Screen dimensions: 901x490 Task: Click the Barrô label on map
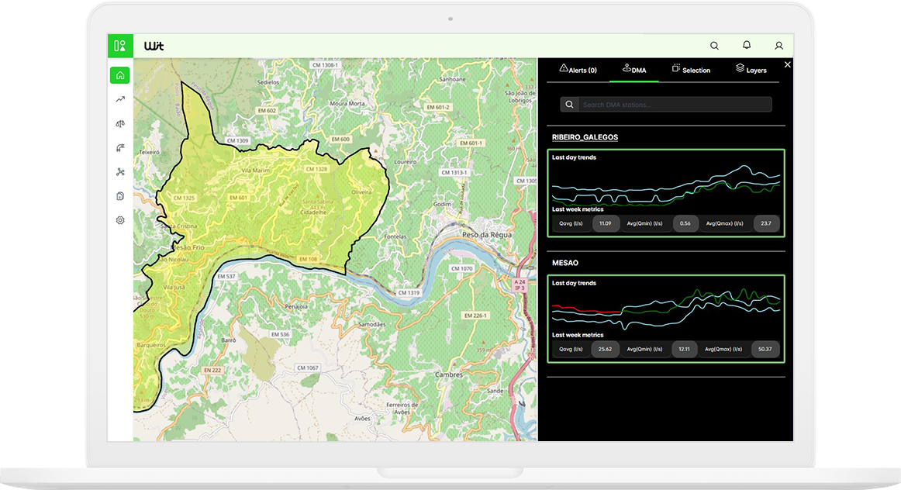pos(229,340)
